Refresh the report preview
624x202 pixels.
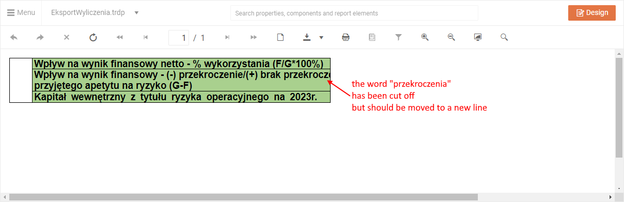click(x=93, y=37)
